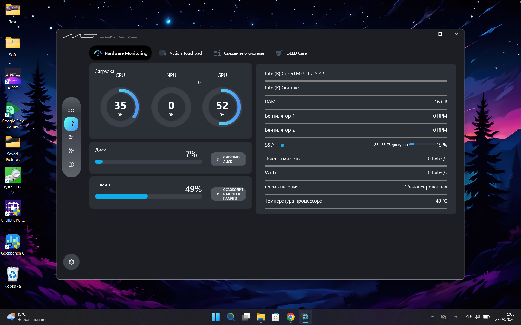This screenshot has width=521, height=325.
Task: Click the Температура процессора label
Action: [294, 201]
